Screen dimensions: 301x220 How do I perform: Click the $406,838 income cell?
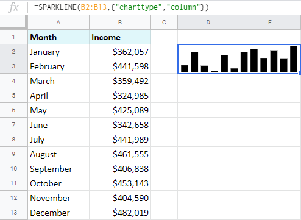coord(120,169)
